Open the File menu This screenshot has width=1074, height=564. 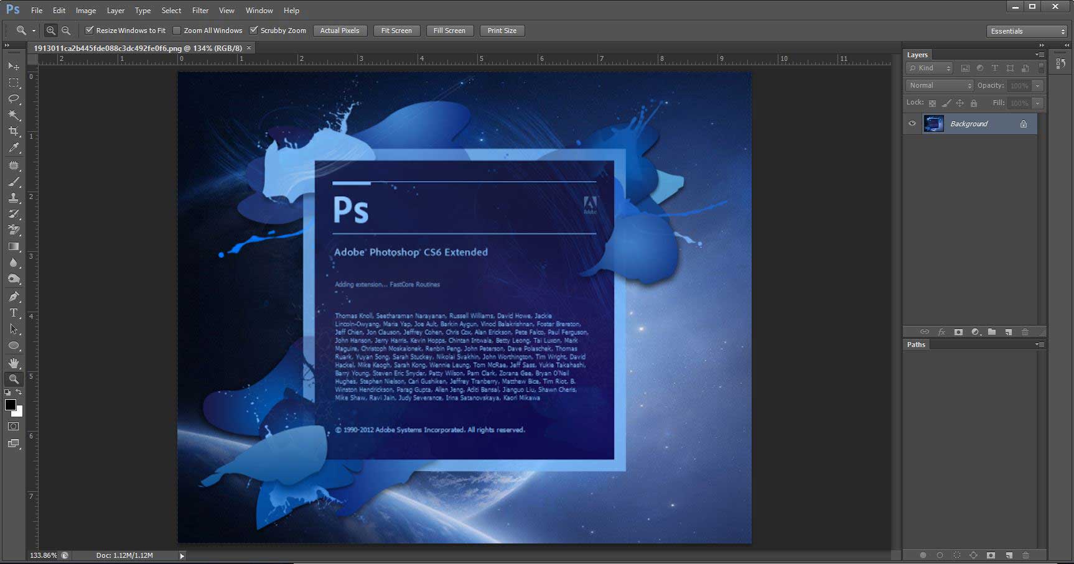click(37, 11)
